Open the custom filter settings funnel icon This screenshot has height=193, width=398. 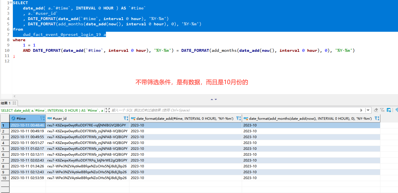point(382,110)
